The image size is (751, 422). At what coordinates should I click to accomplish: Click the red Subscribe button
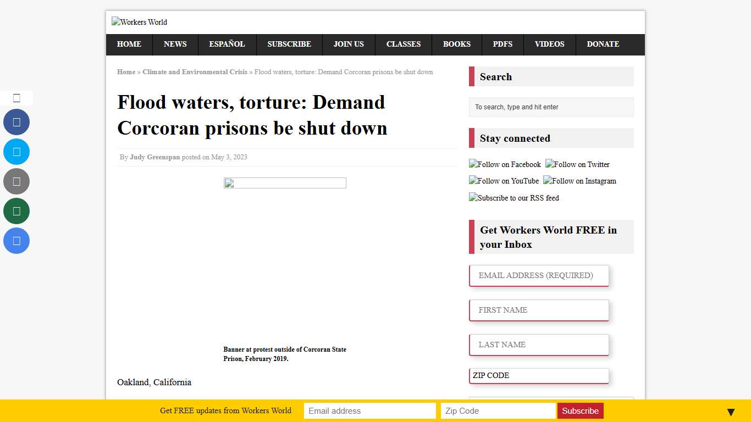(580, 410)
